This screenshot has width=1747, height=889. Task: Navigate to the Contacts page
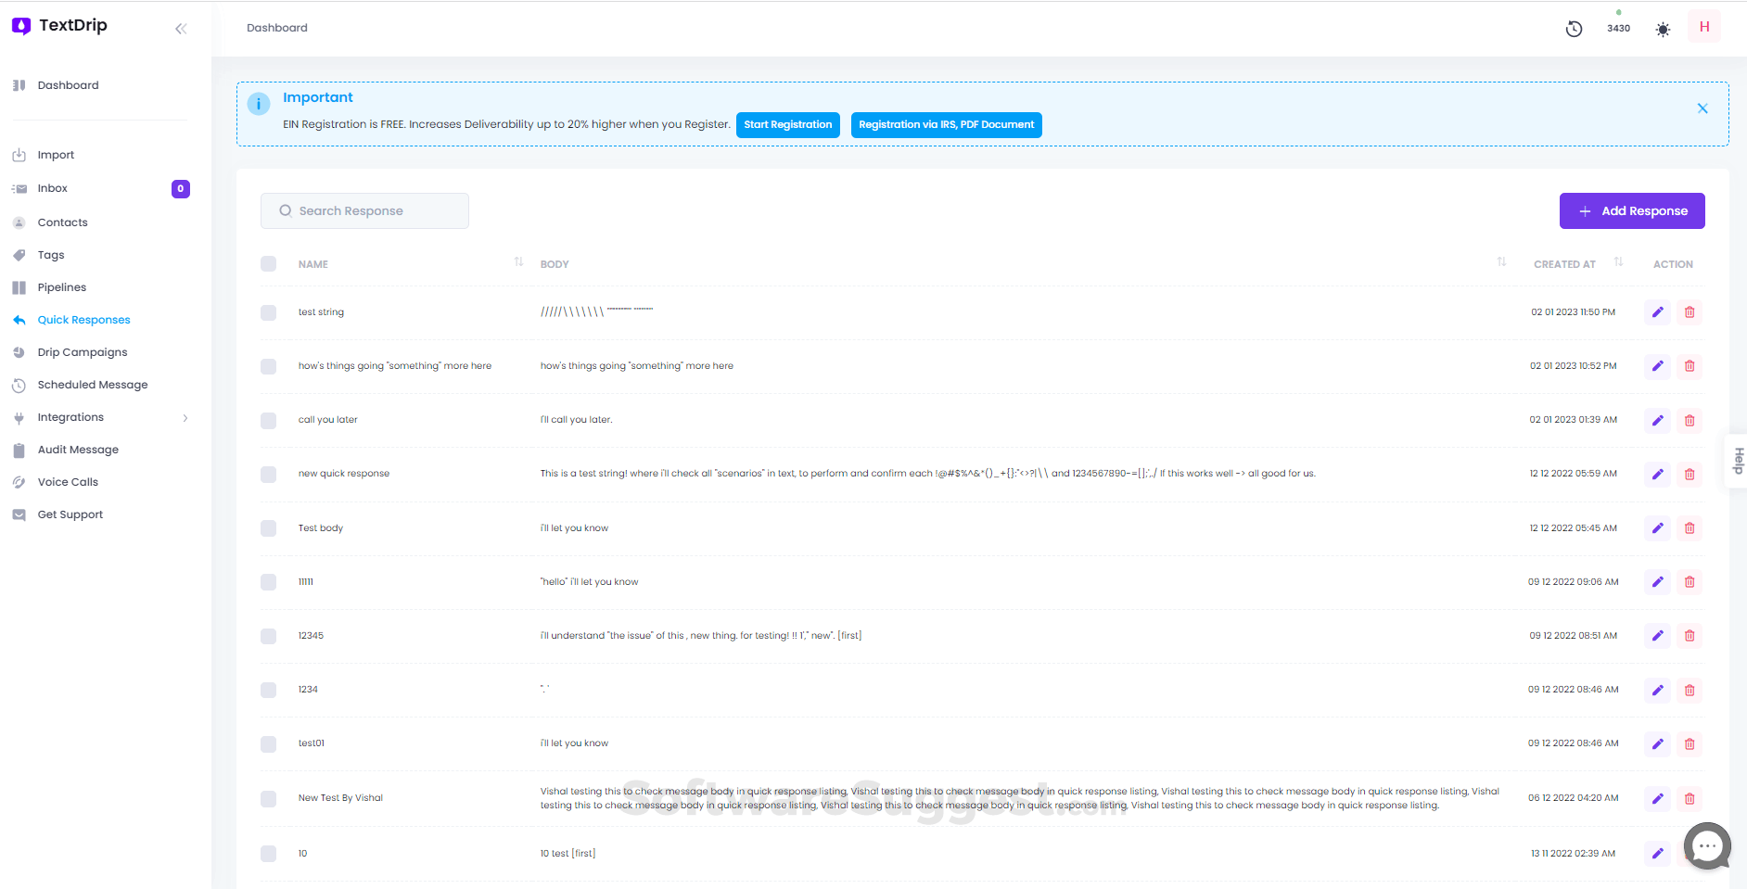pyautogui.click(x=63, y=222)
